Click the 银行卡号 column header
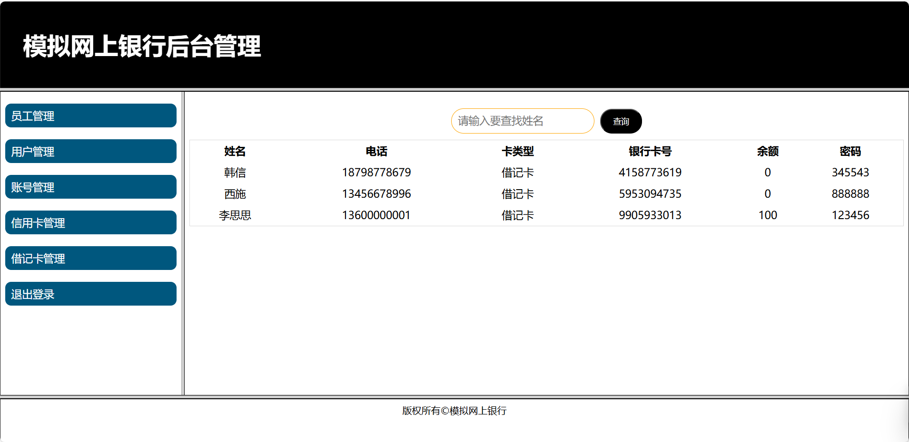 tap(650, 151)
